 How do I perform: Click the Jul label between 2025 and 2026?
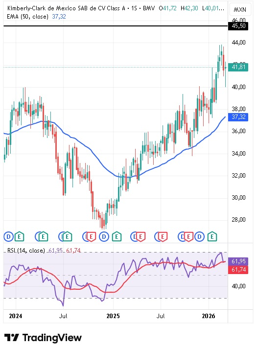coord(161,316)
